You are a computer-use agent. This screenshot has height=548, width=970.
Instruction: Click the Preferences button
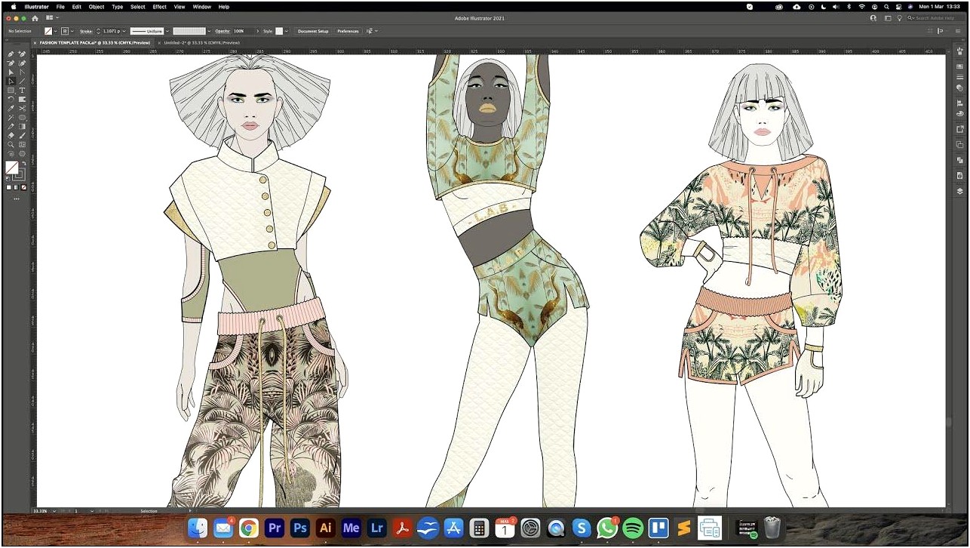348,31
